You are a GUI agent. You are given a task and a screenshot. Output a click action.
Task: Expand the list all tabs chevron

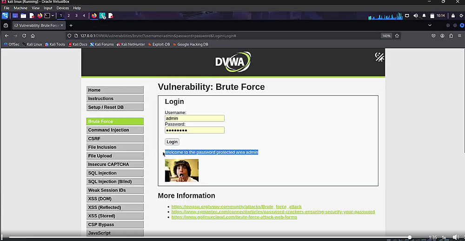tap(430, 26)
